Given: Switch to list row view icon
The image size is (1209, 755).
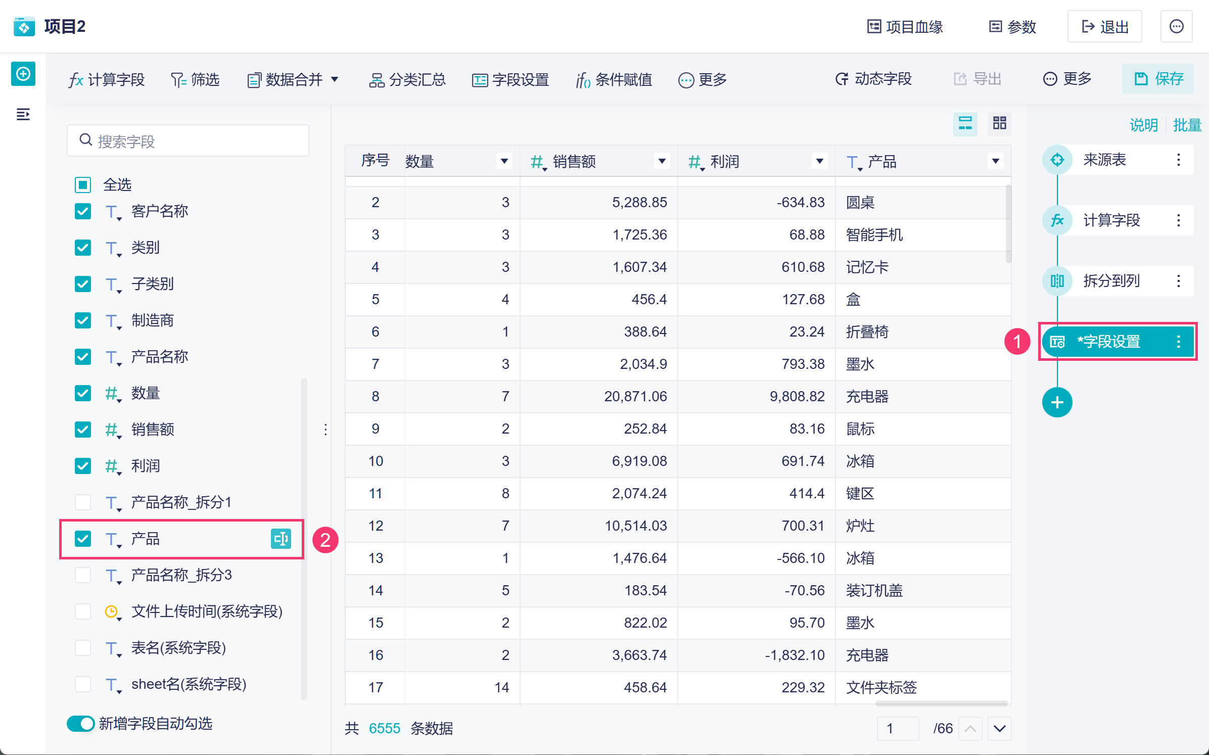Looking at the screenshot, I should 965,123.
